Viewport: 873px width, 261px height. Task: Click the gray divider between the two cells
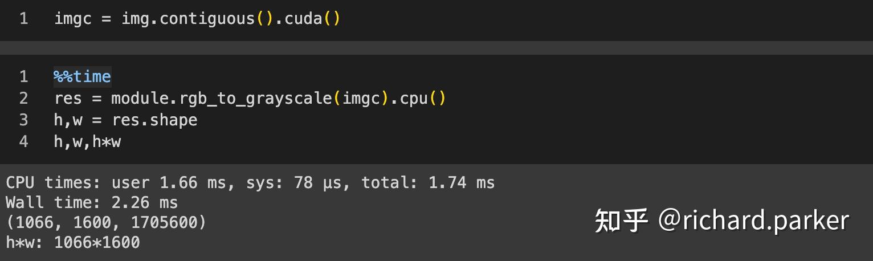(x=436, y=47)
